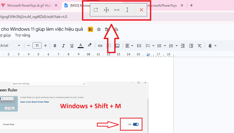The image size is (234, 133).
Task: Open the input tools ê button
Action: (x=210, y=46)
